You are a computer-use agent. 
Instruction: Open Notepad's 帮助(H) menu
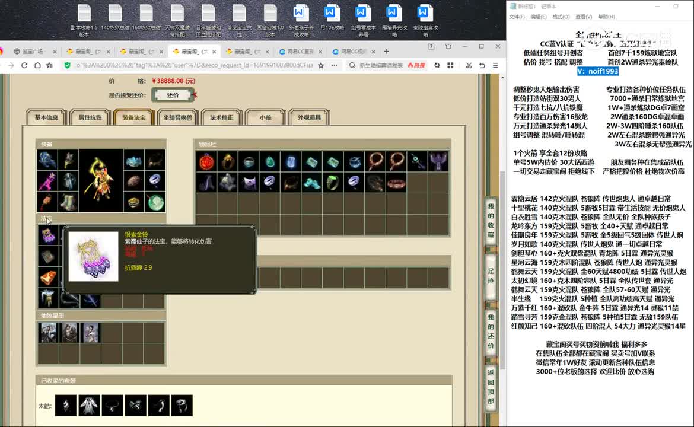click(x=606, y=17)
